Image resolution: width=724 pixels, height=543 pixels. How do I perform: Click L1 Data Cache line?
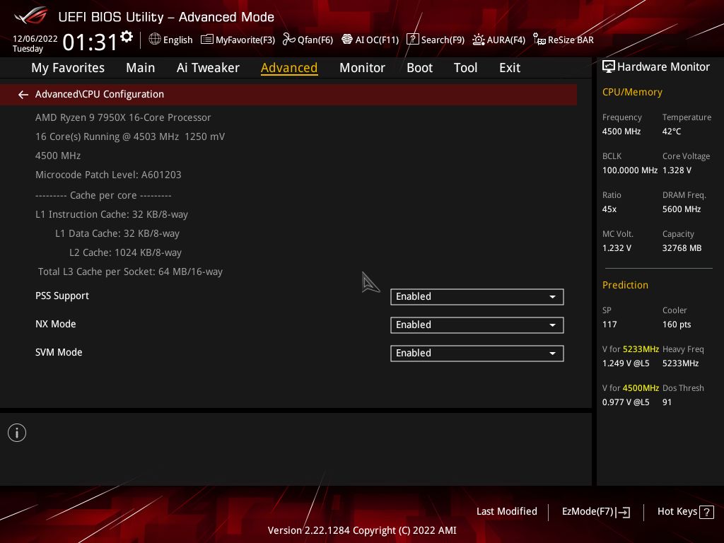117,233
